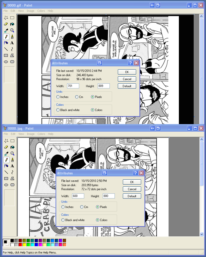Click Cancel in 0000.jpg Attributes dialog
The image size is (206, 257).
132,189
